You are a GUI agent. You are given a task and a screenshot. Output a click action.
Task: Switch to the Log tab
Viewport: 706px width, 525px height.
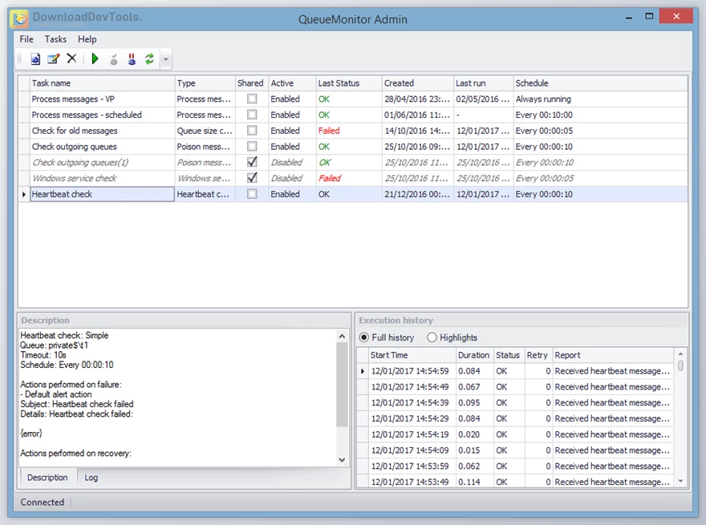pyautogui.click(x=91, y=478)
